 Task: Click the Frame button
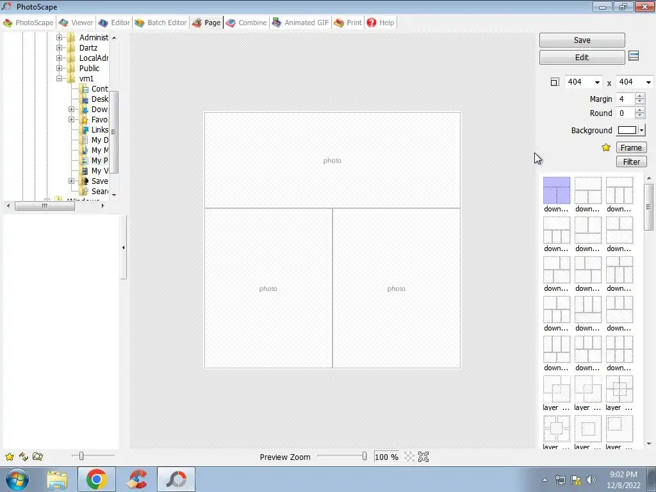click(x=631, y=148)
